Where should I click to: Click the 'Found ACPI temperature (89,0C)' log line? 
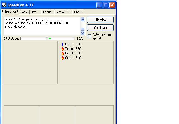tap(26, 19)
